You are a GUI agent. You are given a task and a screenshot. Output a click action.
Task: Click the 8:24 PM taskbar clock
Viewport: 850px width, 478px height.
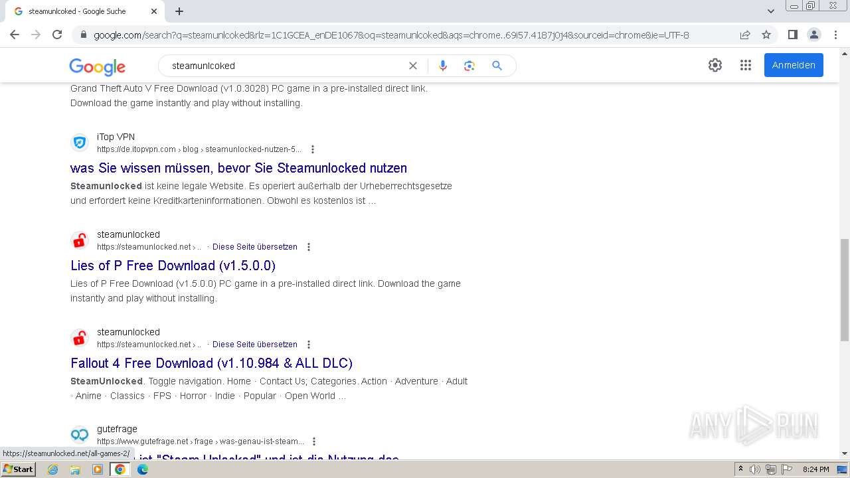(815, 469)
